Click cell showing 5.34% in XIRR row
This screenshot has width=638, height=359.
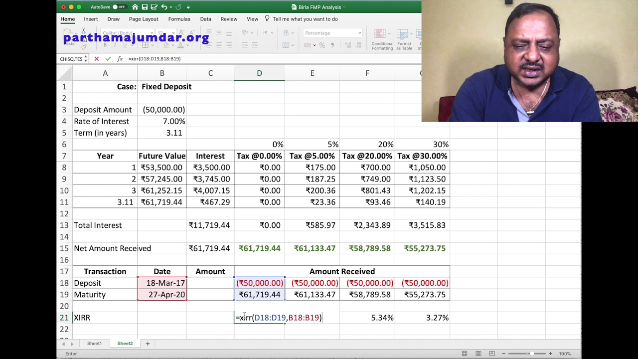coord(367,318)
